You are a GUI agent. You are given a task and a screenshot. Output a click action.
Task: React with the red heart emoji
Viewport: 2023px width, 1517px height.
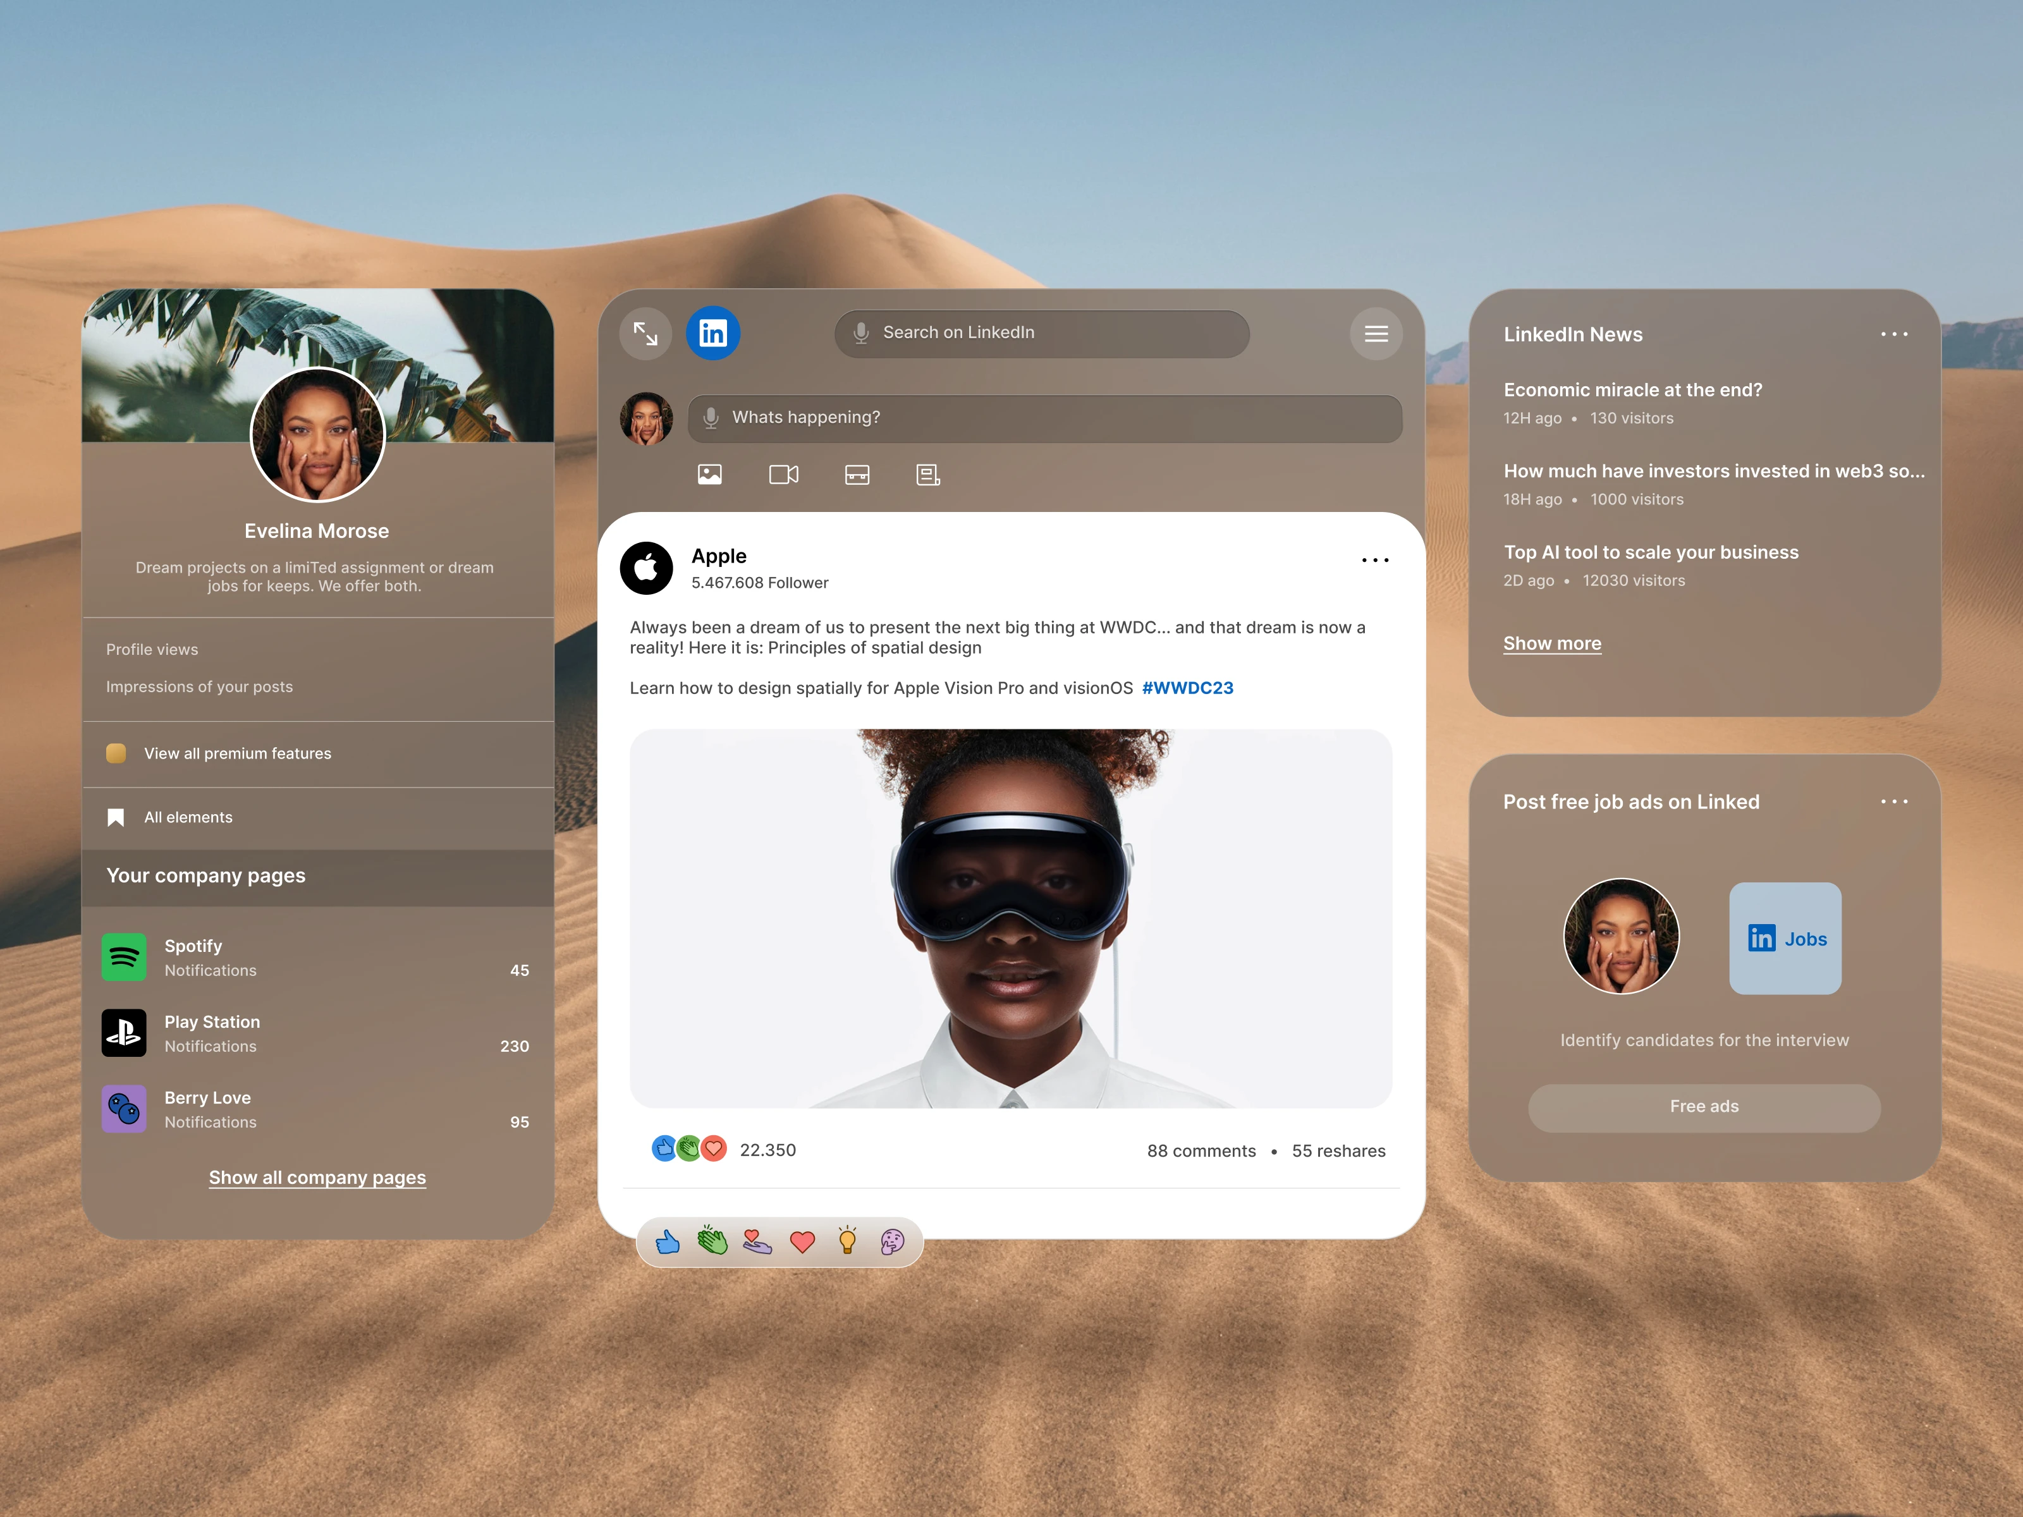pos(802,1242)
